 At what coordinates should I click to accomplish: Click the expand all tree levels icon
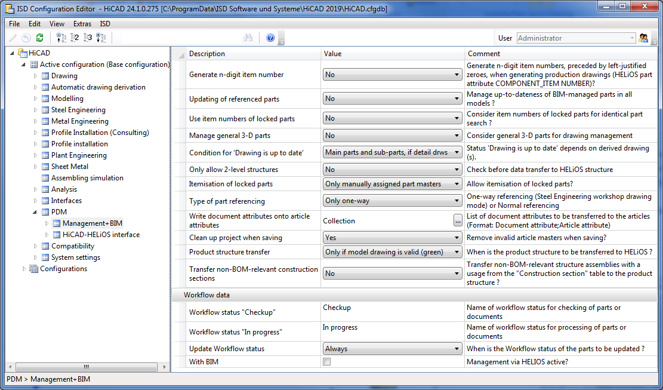tap(101, 38)
